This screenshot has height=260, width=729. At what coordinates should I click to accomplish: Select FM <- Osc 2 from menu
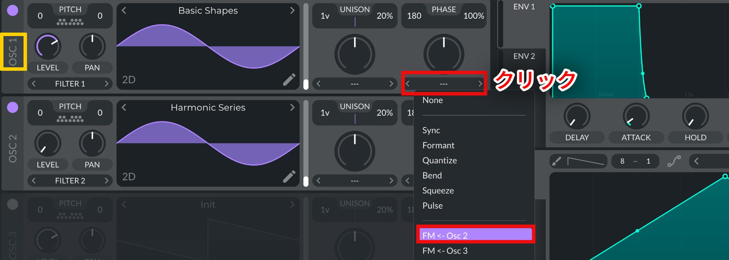coord(476,235)
